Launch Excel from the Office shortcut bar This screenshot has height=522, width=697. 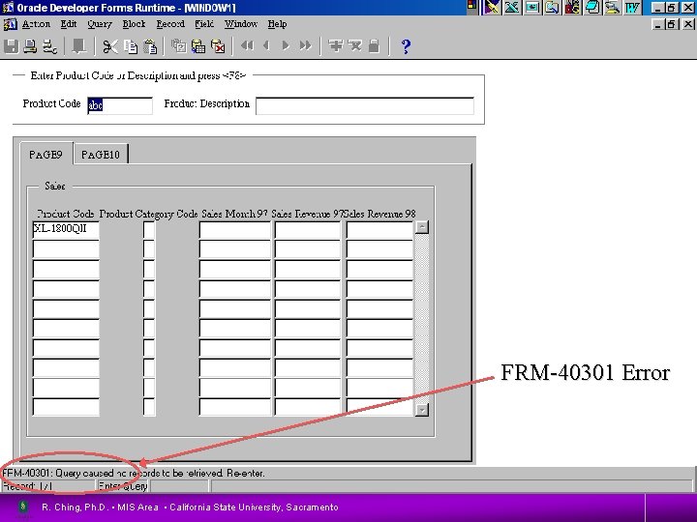click(512, 7)
